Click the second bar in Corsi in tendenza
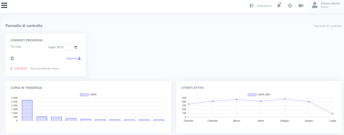 [x=42, y=119]
